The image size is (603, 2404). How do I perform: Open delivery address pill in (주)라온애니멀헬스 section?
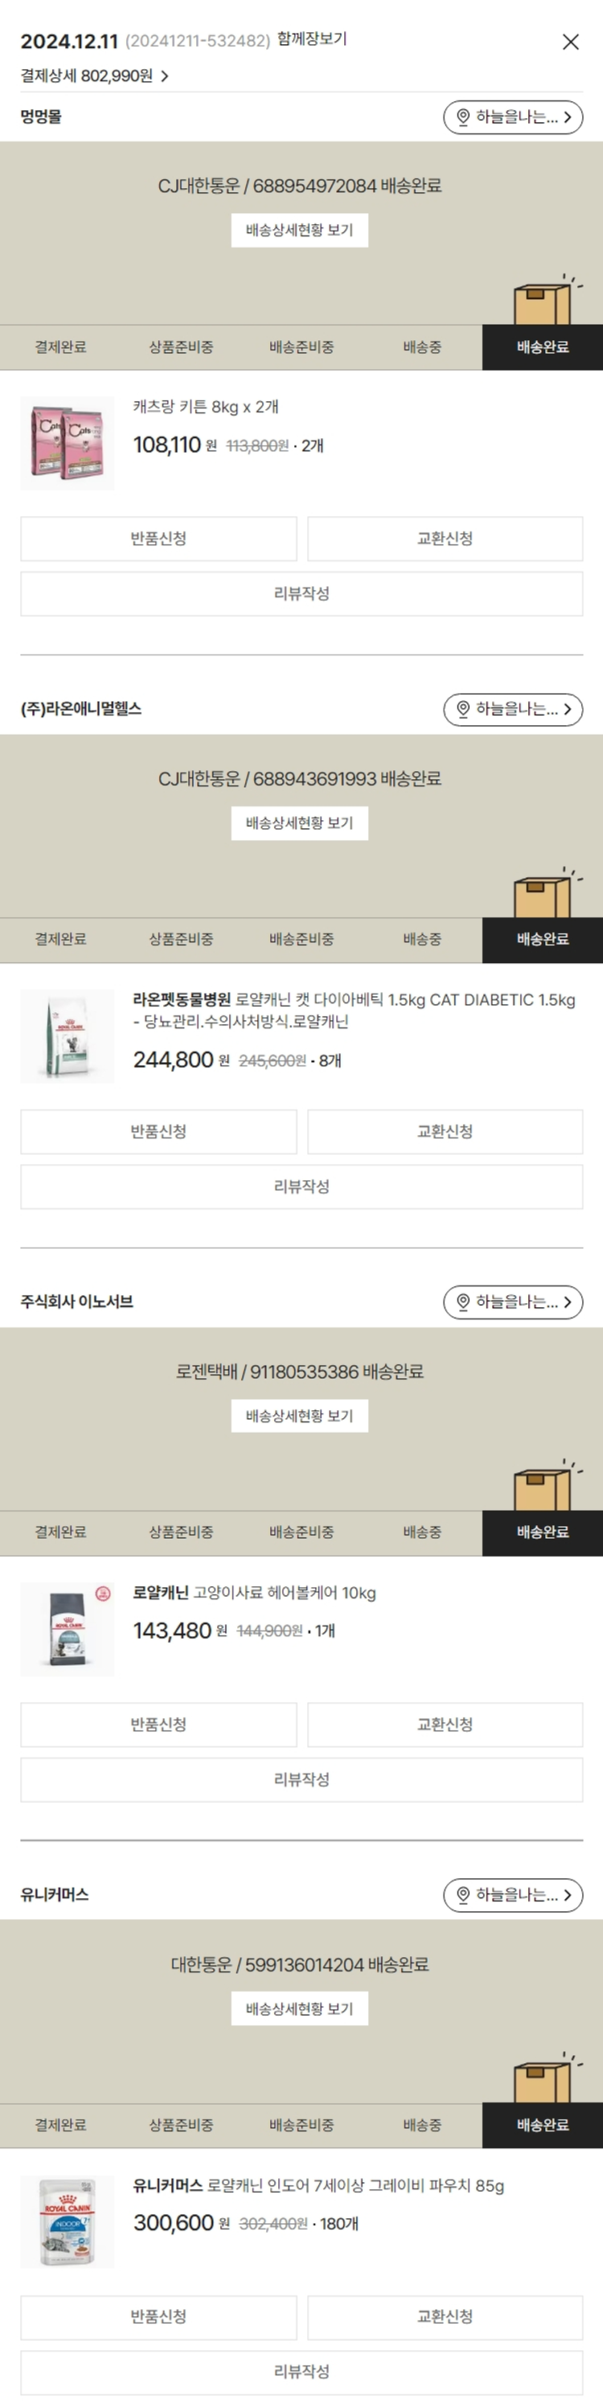pos(512,710)
